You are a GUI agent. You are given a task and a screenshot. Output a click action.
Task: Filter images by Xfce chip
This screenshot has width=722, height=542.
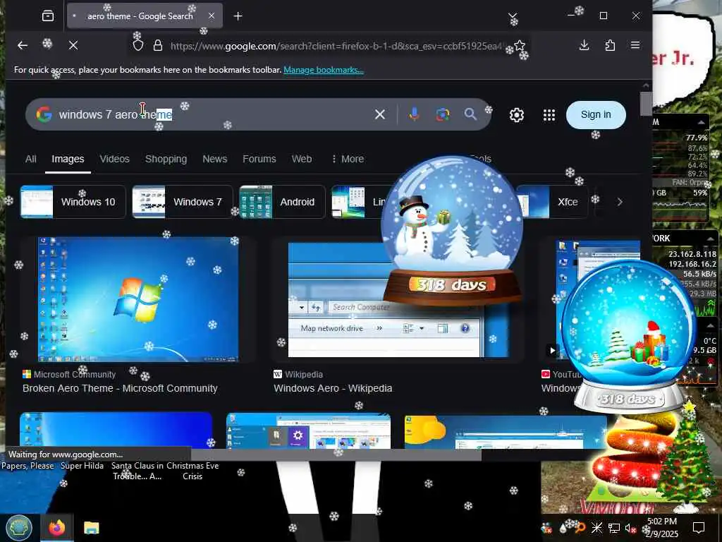pyautogui.click(x=551, y=202)
